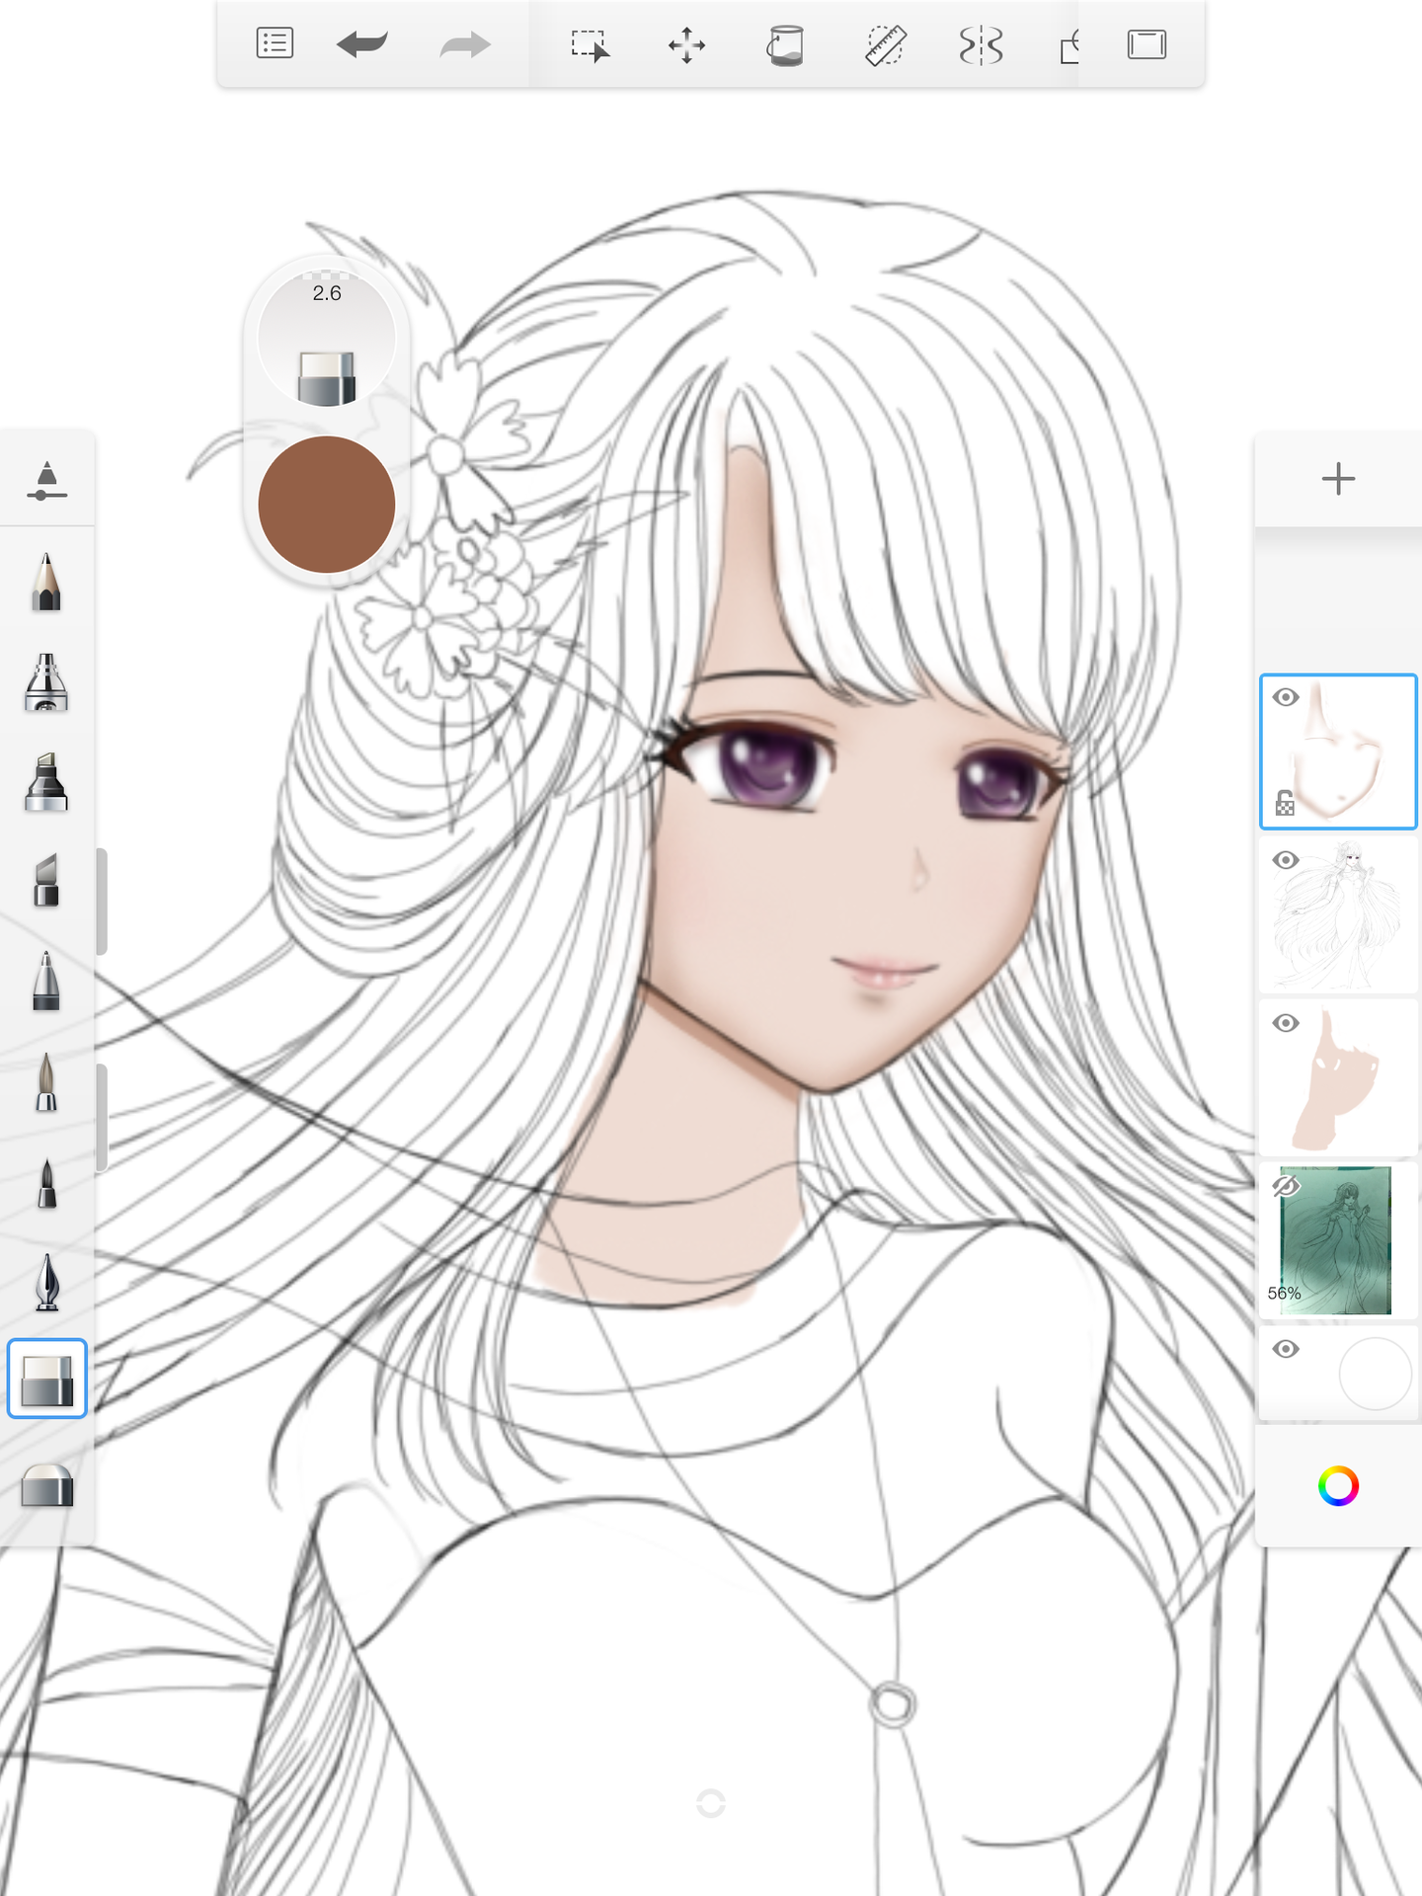Open the color wheel editor

(x=1338, y=1486)
